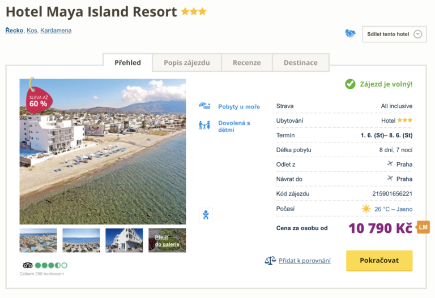Click the green availability checkmark icon

point(351,84)
